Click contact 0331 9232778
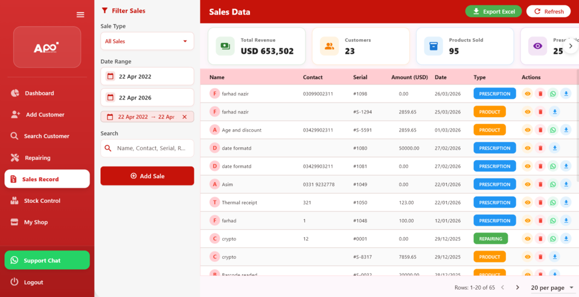The height and width of the screenshot is (297, 579). click(319, 184)
